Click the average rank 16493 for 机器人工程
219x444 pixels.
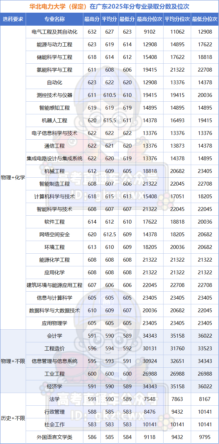pos(177,120)
